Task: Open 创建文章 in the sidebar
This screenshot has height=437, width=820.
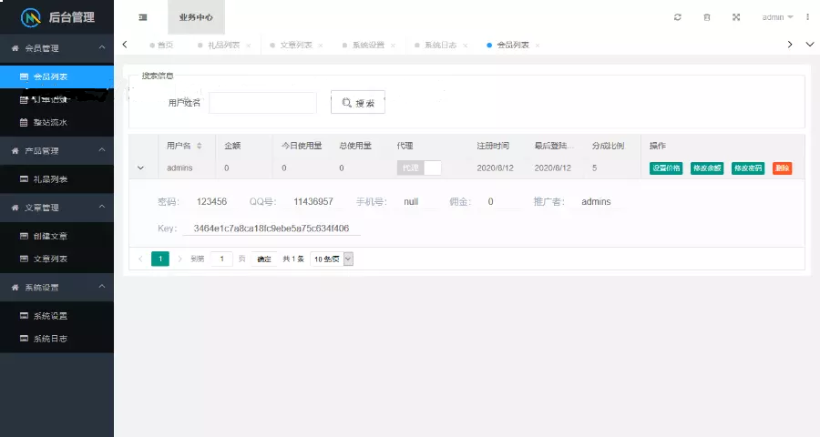Action: point(56,237)
